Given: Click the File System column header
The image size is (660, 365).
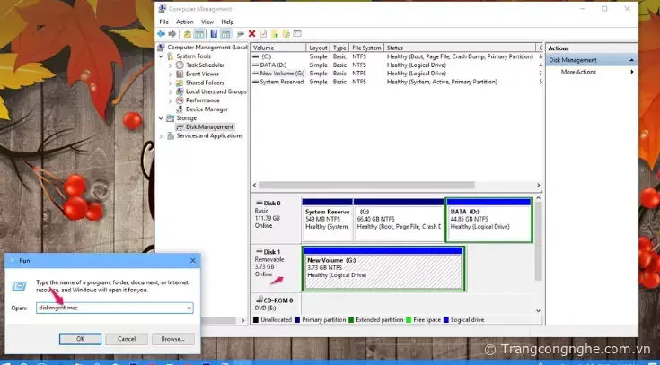Looking at the screenshot, I should pyautogui.click(x=366, y=48).
